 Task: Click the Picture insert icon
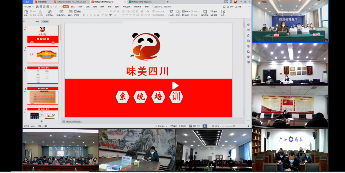[184, 11]
